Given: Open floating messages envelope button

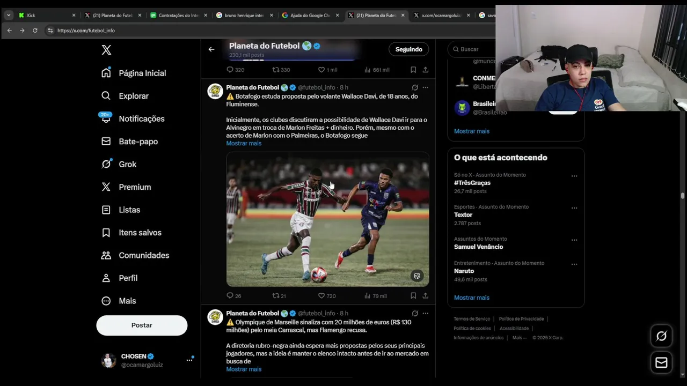Looking at the screenshot, I should (x=661, y=363).
